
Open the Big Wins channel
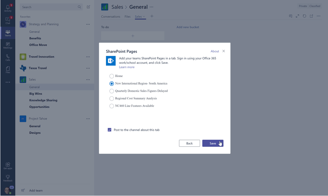point(35,94)
